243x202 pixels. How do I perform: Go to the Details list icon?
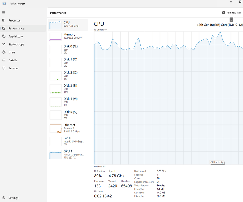(x=4, y=60)
